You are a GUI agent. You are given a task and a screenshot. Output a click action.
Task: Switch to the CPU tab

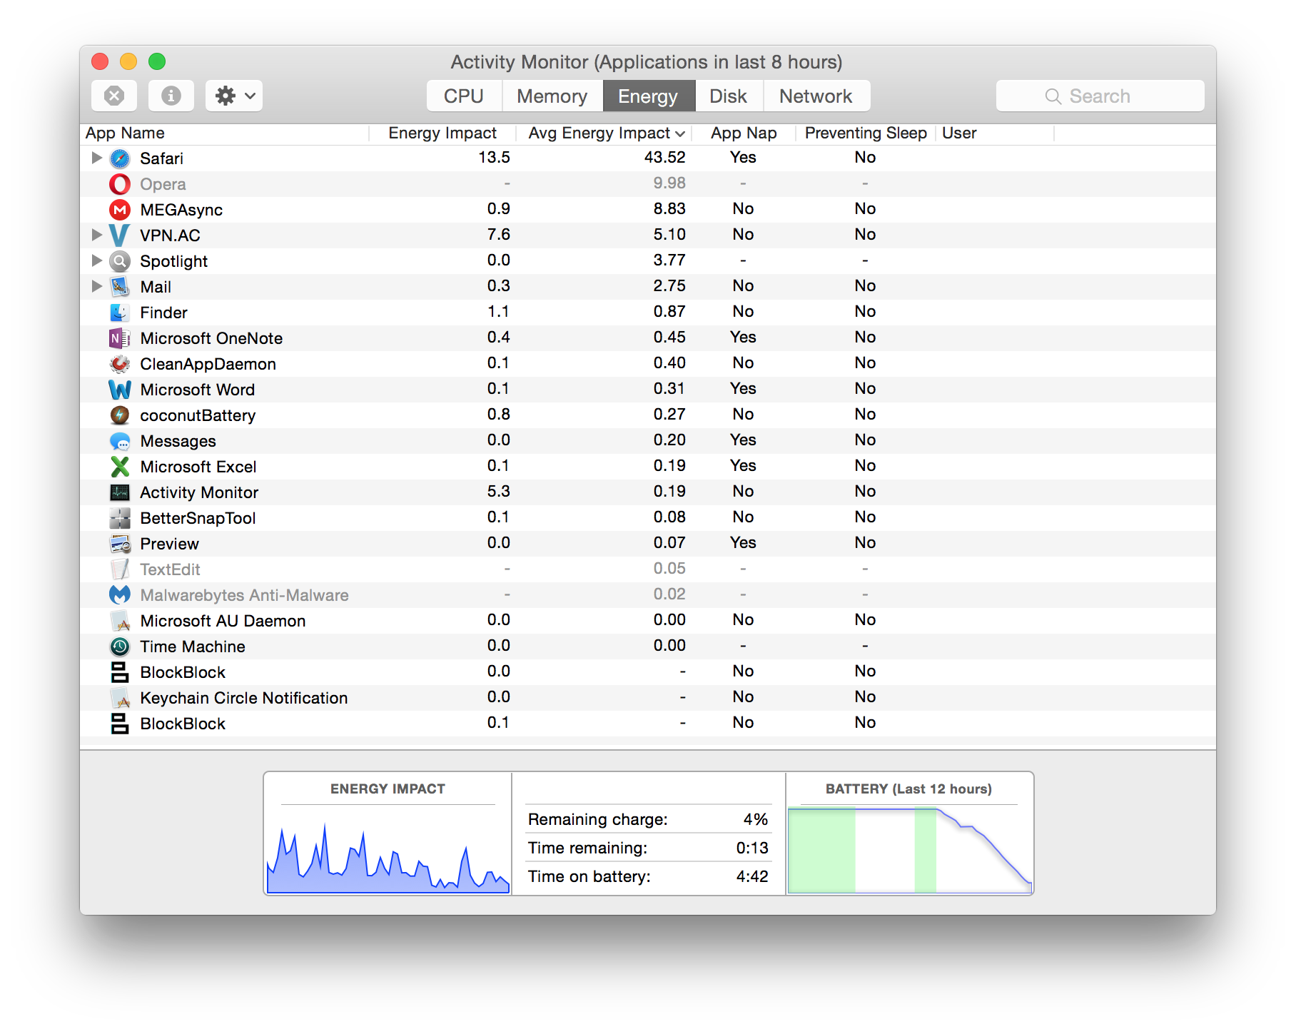click(x=464, y=96)
